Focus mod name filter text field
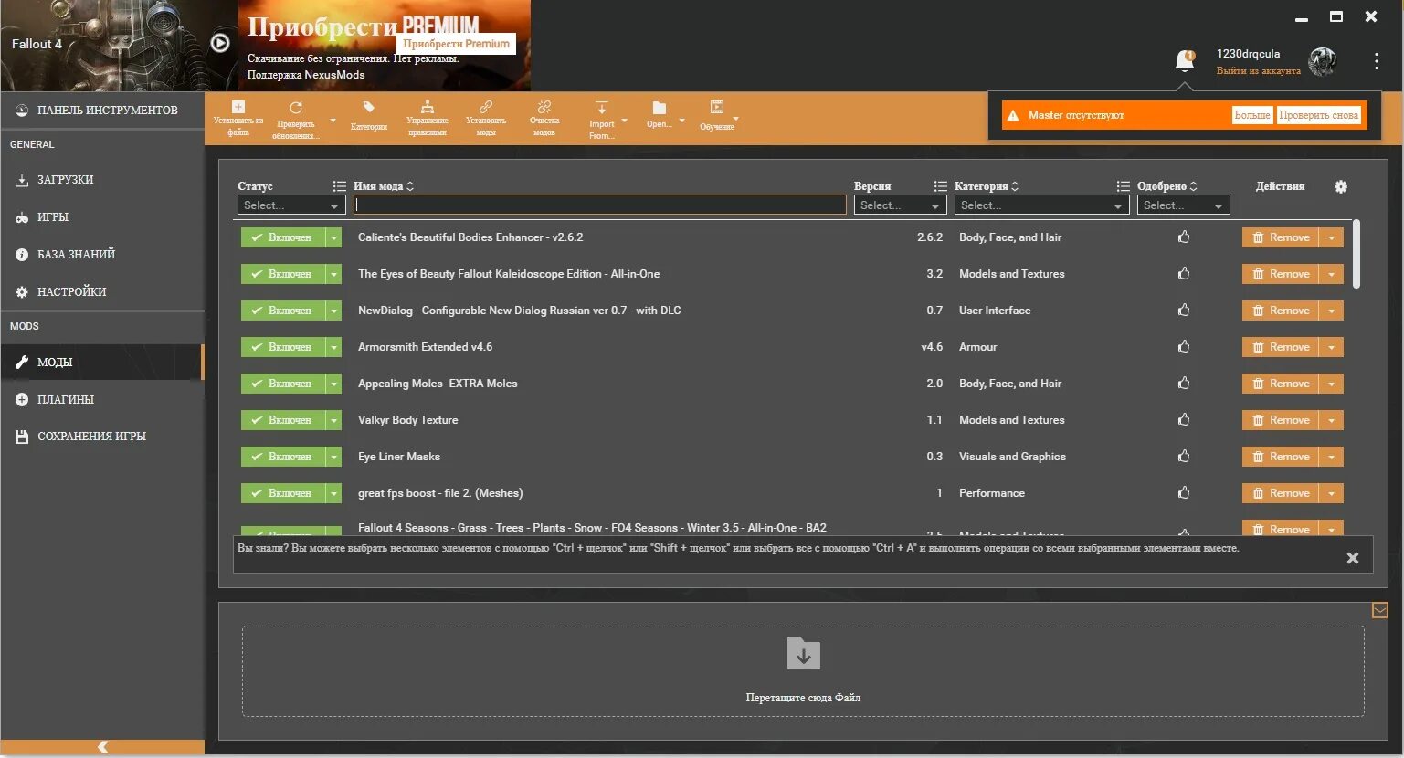1404x758 pixels. (x=600, y=205)
